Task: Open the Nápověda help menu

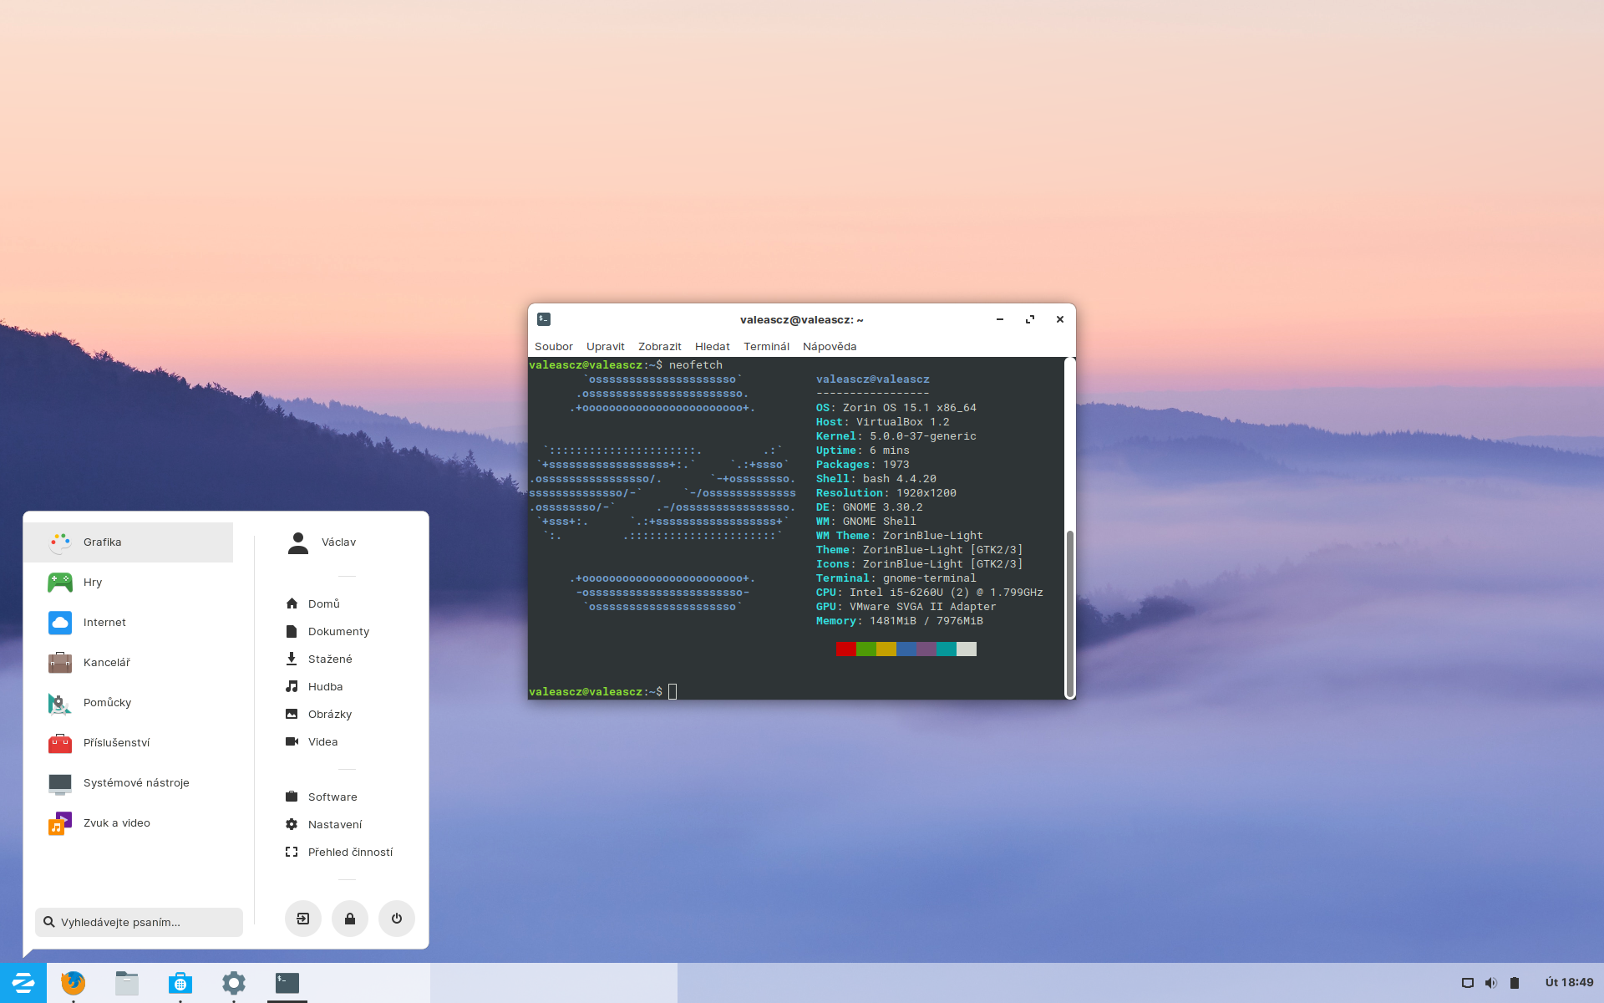Action: pos(830,346)
